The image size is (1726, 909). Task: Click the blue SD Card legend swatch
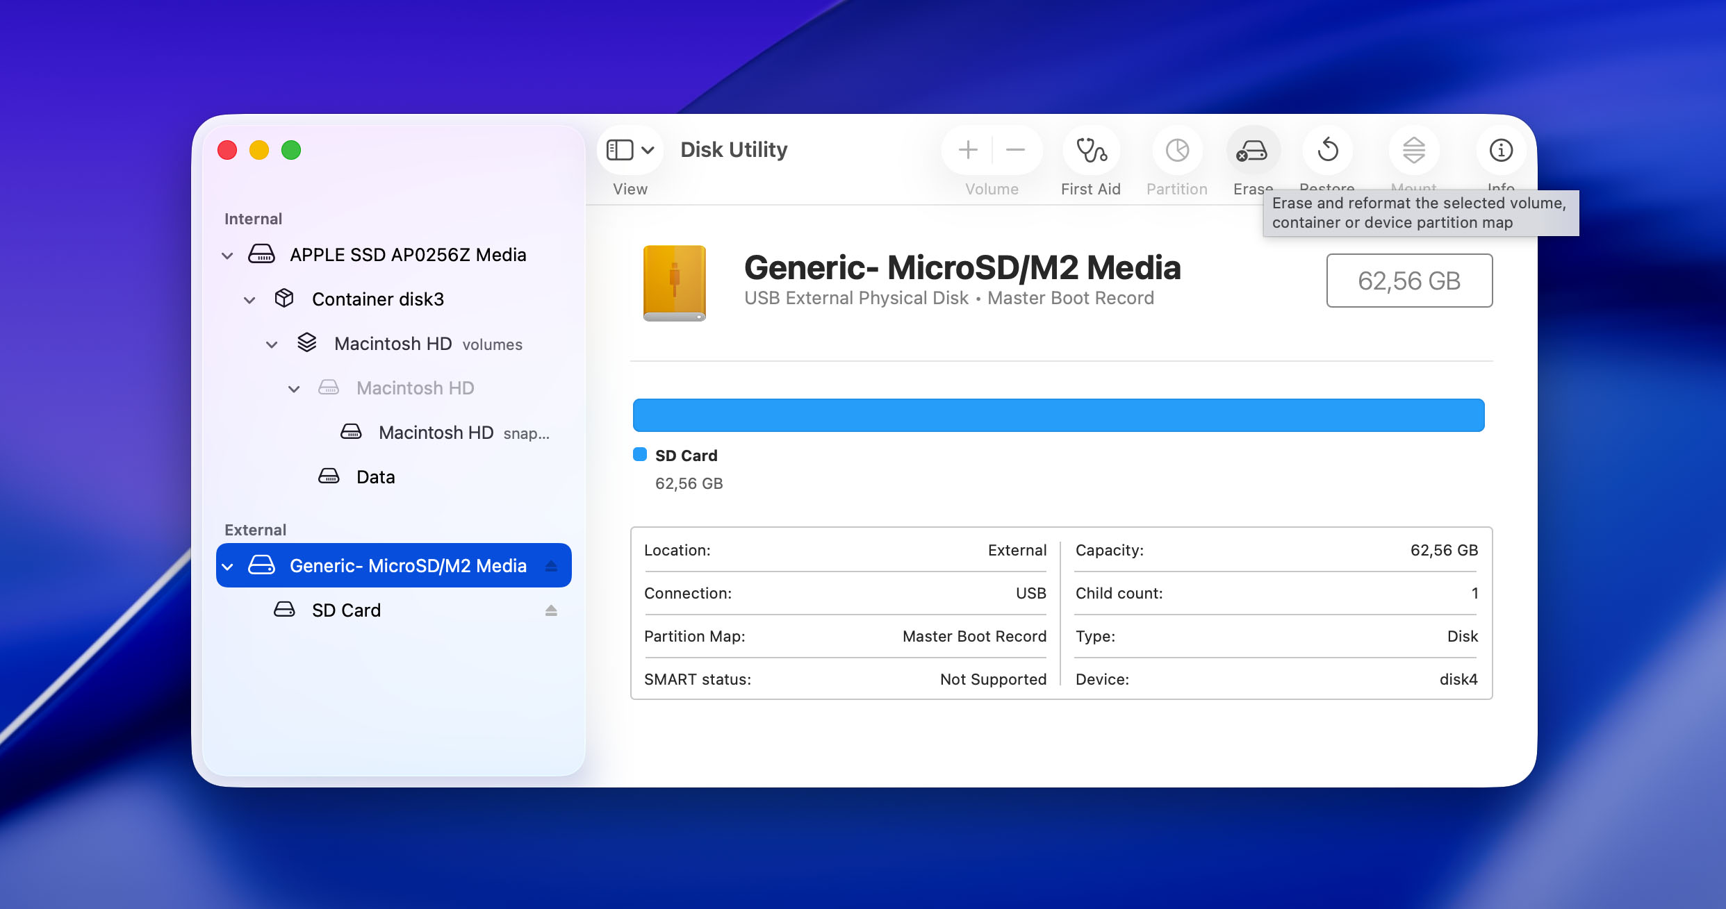pyautogui.click(x=640, y=454)
